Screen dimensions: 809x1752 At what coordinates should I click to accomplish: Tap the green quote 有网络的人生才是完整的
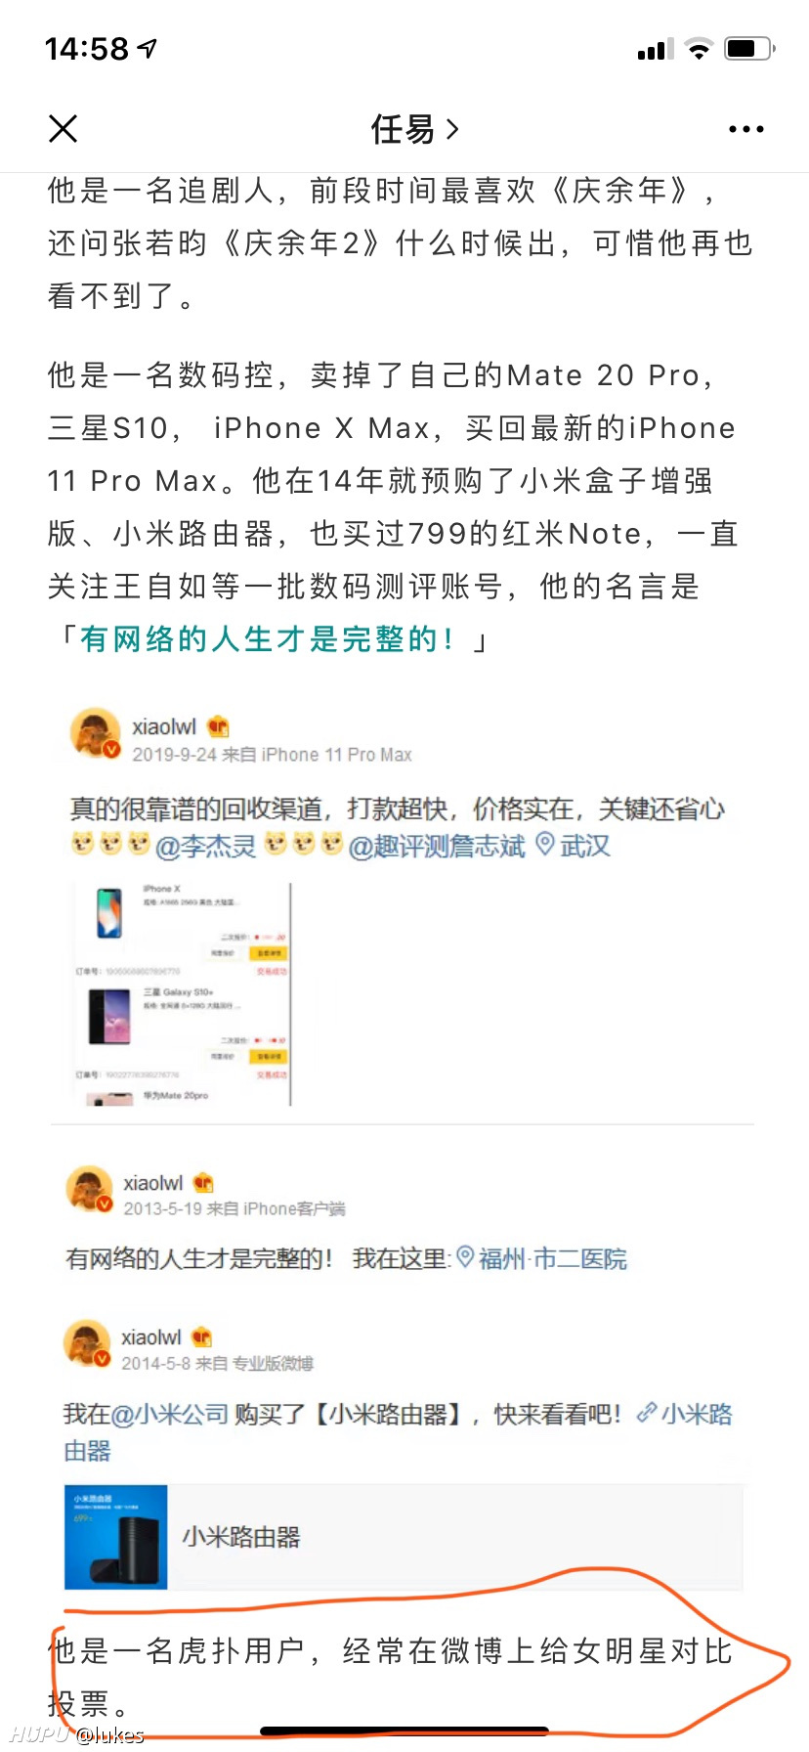[x=267, y=639]
